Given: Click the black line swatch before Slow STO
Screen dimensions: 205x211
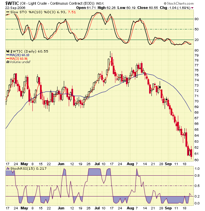Looking at the screenshot, I should (8, 12).
